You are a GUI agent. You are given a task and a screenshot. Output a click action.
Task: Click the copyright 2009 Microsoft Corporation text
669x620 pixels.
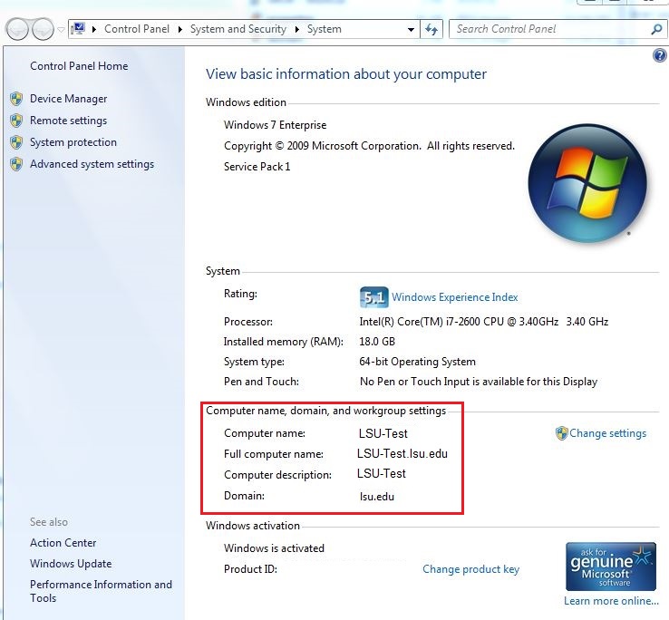pos(369,146)
